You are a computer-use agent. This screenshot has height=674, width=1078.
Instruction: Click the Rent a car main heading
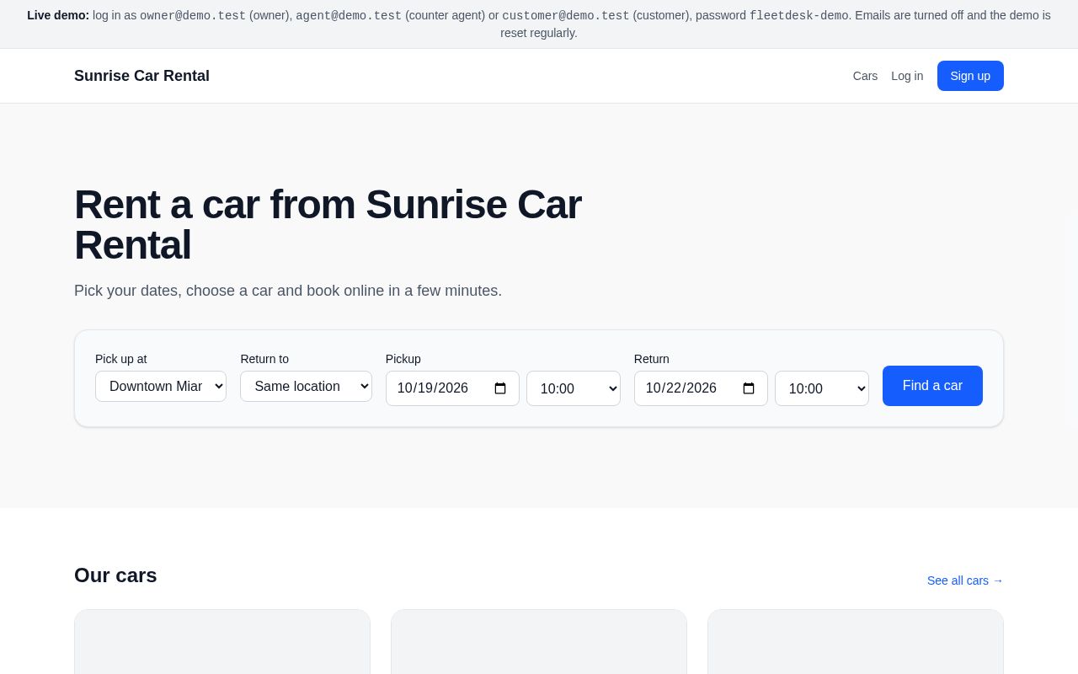click(328, 225)
